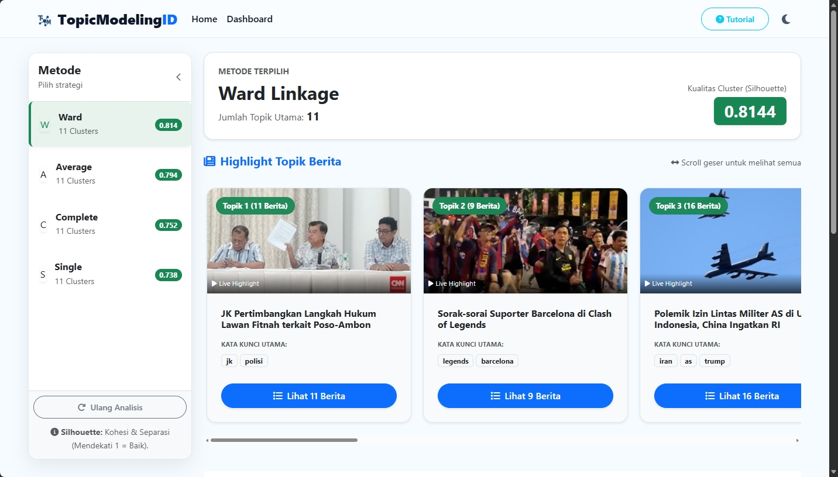Open the JK press conference thumbnail

[x=309, y=241]
